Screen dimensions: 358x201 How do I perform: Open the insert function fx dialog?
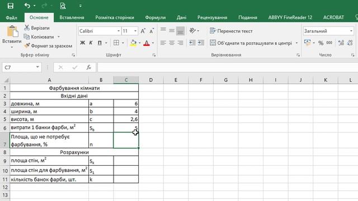click(89, 68)
